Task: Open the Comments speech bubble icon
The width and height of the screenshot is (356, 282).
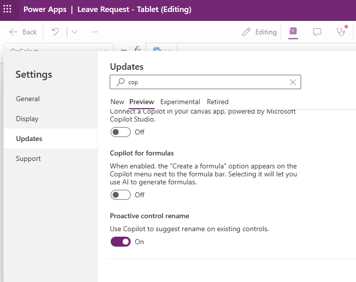Action: (317, 32)
